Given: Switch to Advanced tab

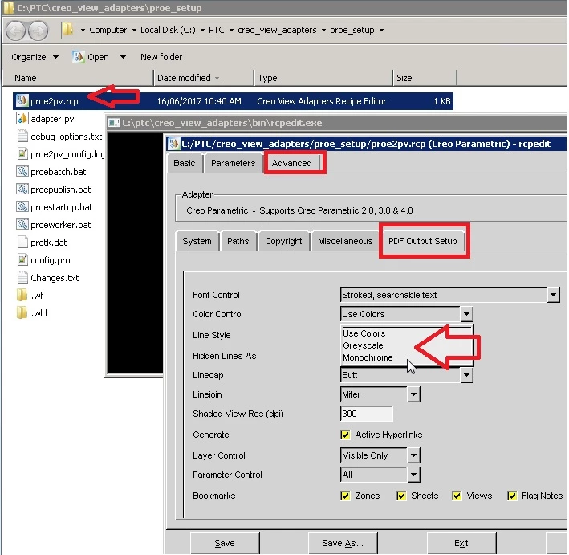Looking at the screenshot, I should [292, 163].
